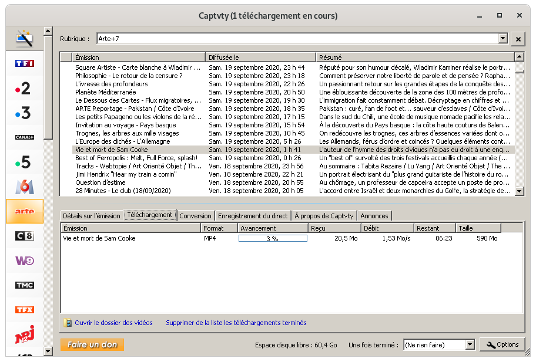Click the Reçu column header
This screenshot has height=362, width=536.
point(334,228)
